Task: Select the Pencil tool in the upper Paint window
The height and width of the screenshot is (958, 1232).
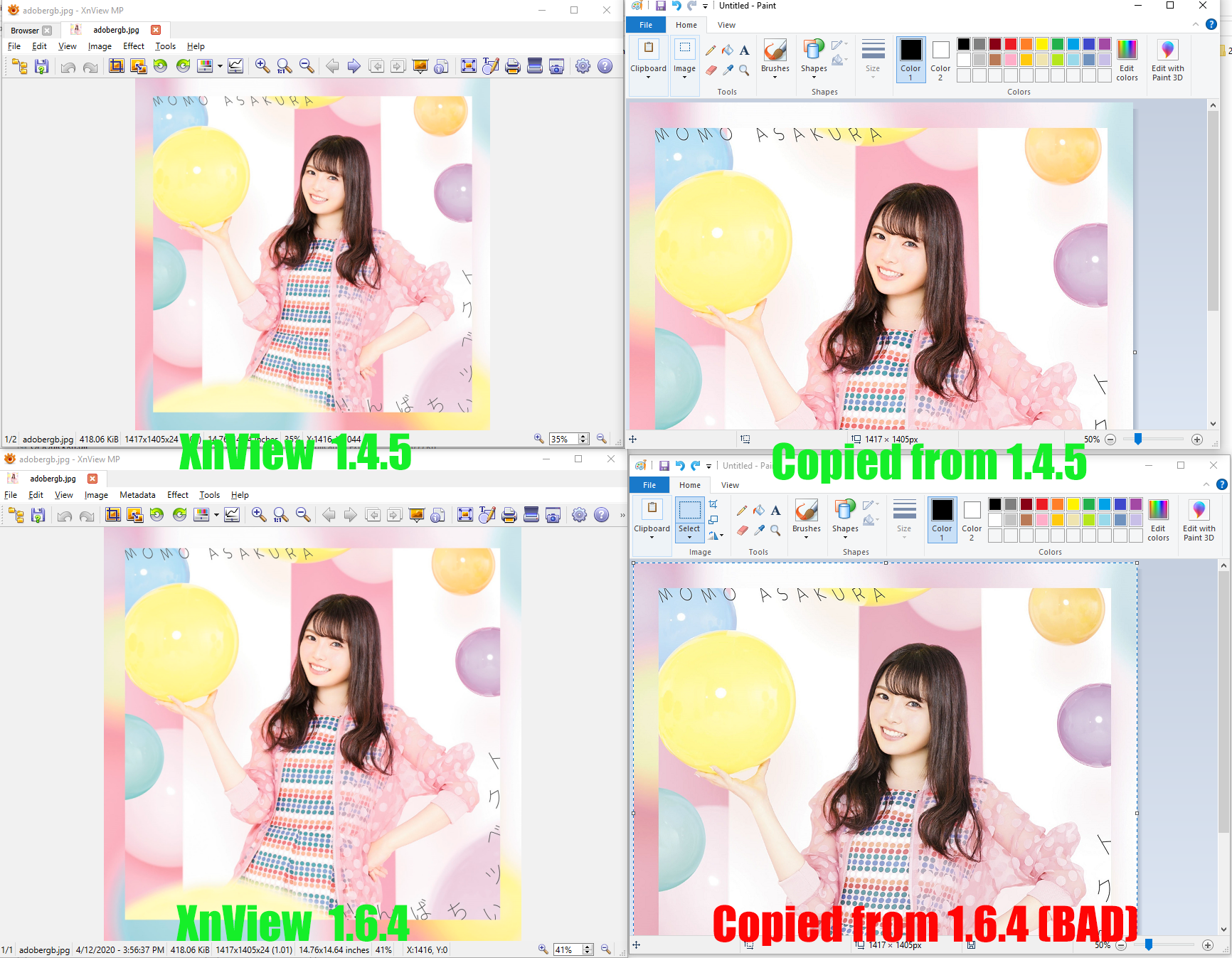Action: pyautogui.click(x=711, y=50)
